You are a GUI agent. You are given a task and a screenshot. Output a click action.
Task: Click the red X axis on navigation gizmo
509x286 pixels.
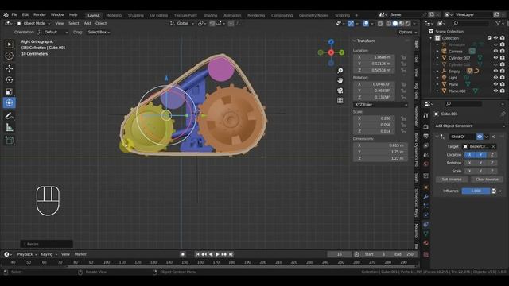click(331, 52)
